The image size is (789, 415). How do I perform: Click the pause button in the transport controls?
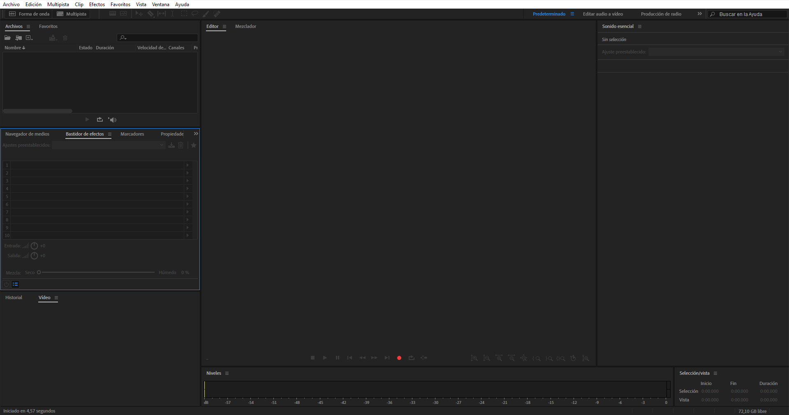coord(337,358)
